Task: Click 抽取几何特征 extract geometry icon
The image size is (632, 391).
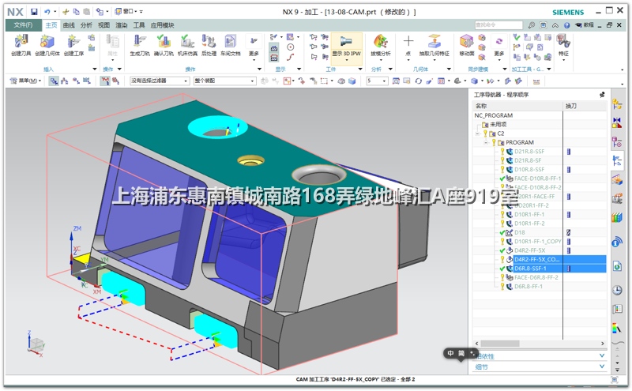Action: [x=434, y=44]
